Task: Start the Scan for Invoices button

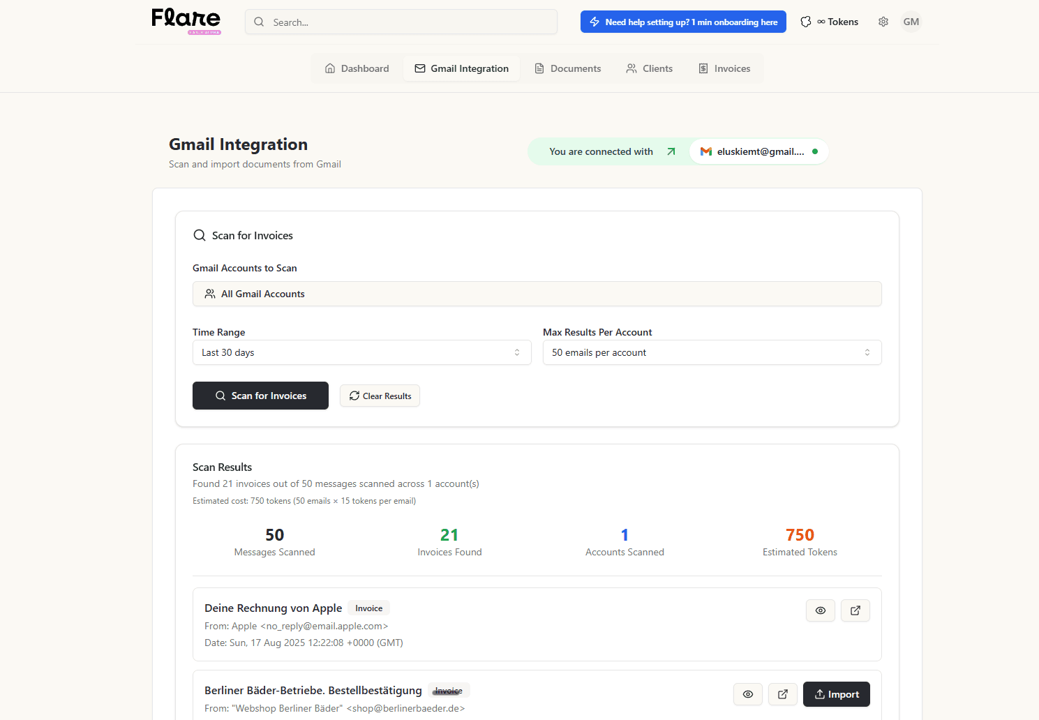Action: pyautogui.click(x=260, y=396)
